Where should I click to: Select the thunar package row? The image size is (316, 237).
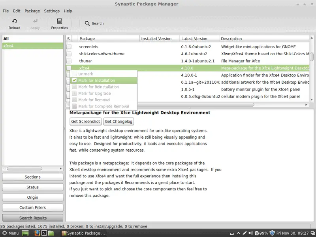click(x=187, y=61)
